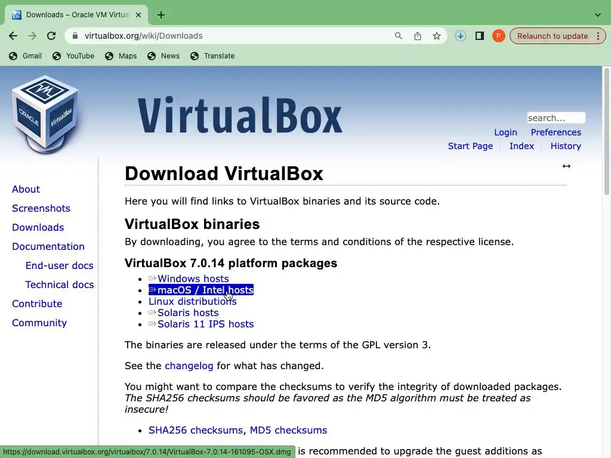Open Technical docs sidebar link
611x458 pixels.
pyautogui.click(x=59, y=284)
